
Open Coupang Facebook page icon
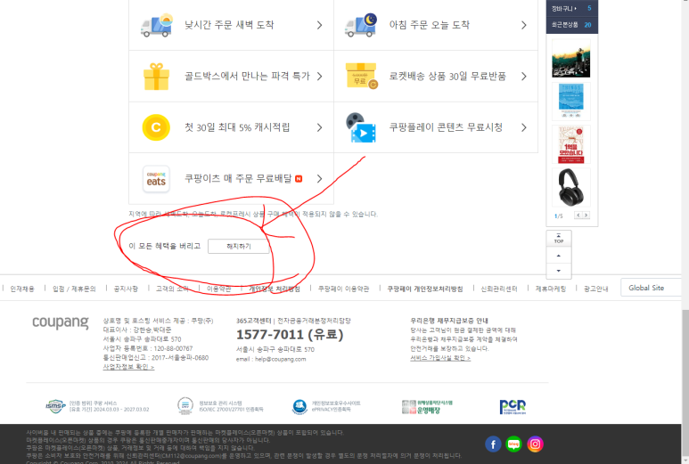click(493, 444)
